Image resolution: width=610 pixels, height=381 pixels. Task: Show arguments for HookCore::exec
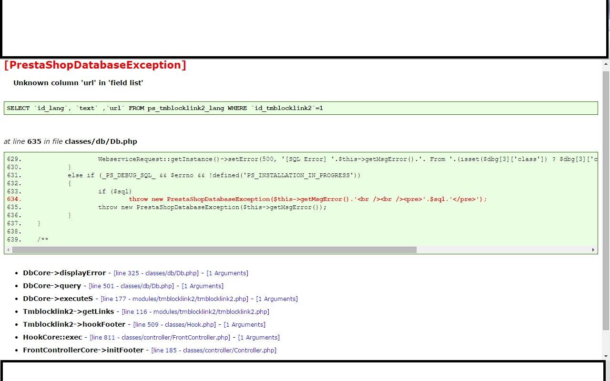[x=259, y=338]
